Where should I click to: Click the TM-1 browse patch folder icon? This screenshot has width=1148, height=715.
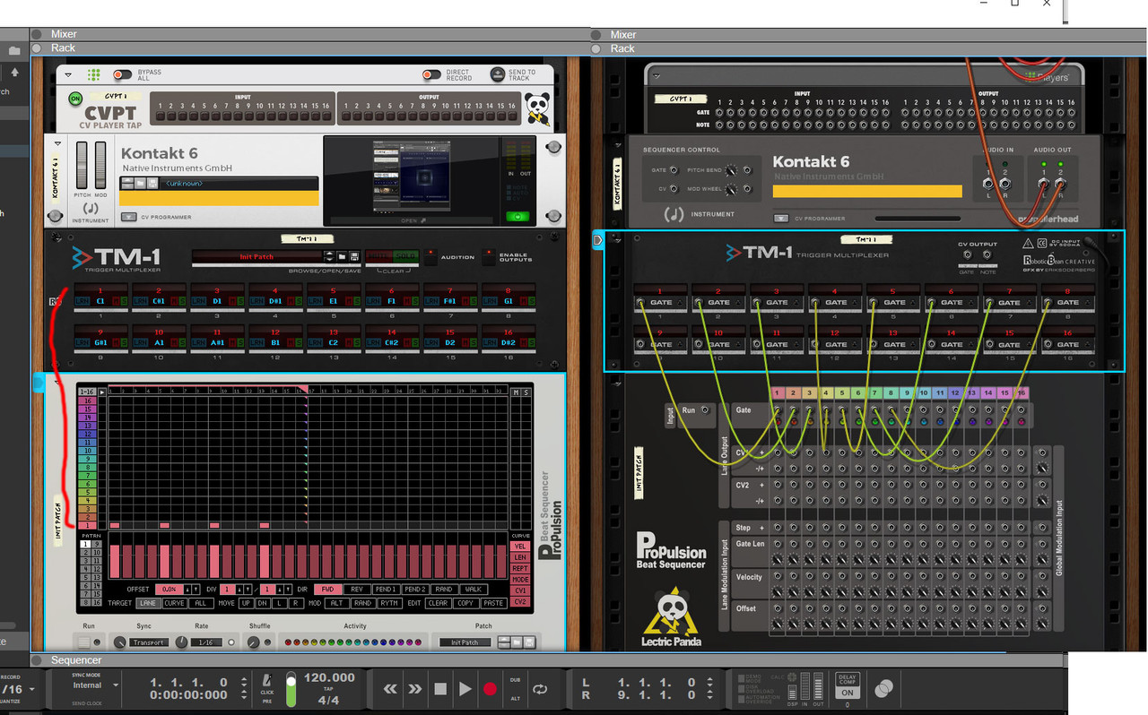coord(343,257)
